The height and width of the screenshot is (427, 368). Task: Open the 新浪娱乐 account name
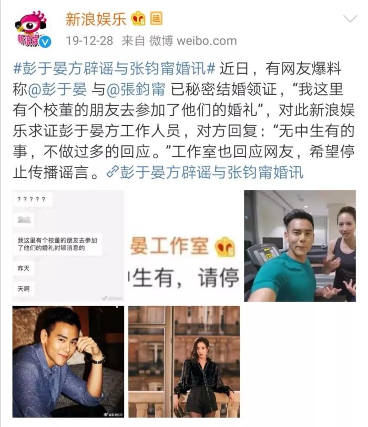(96, 19)
